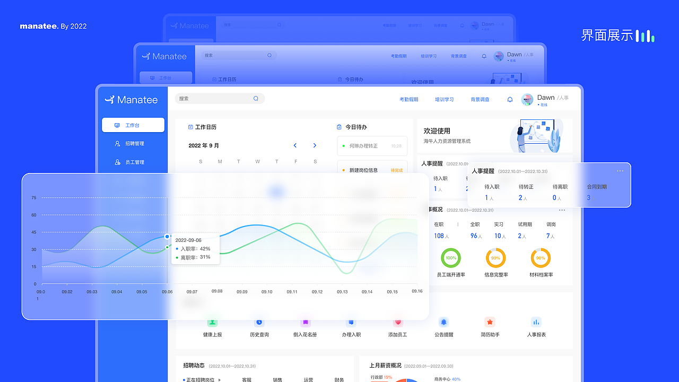This screenshot has height=382, width=679.
Task: Switch to the 考勤假期 section
Action: [x=408, y=99]
